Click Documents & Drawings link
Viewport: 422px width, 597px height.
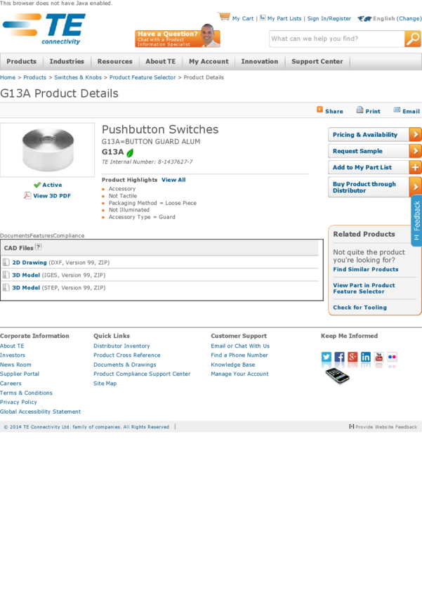125,365
